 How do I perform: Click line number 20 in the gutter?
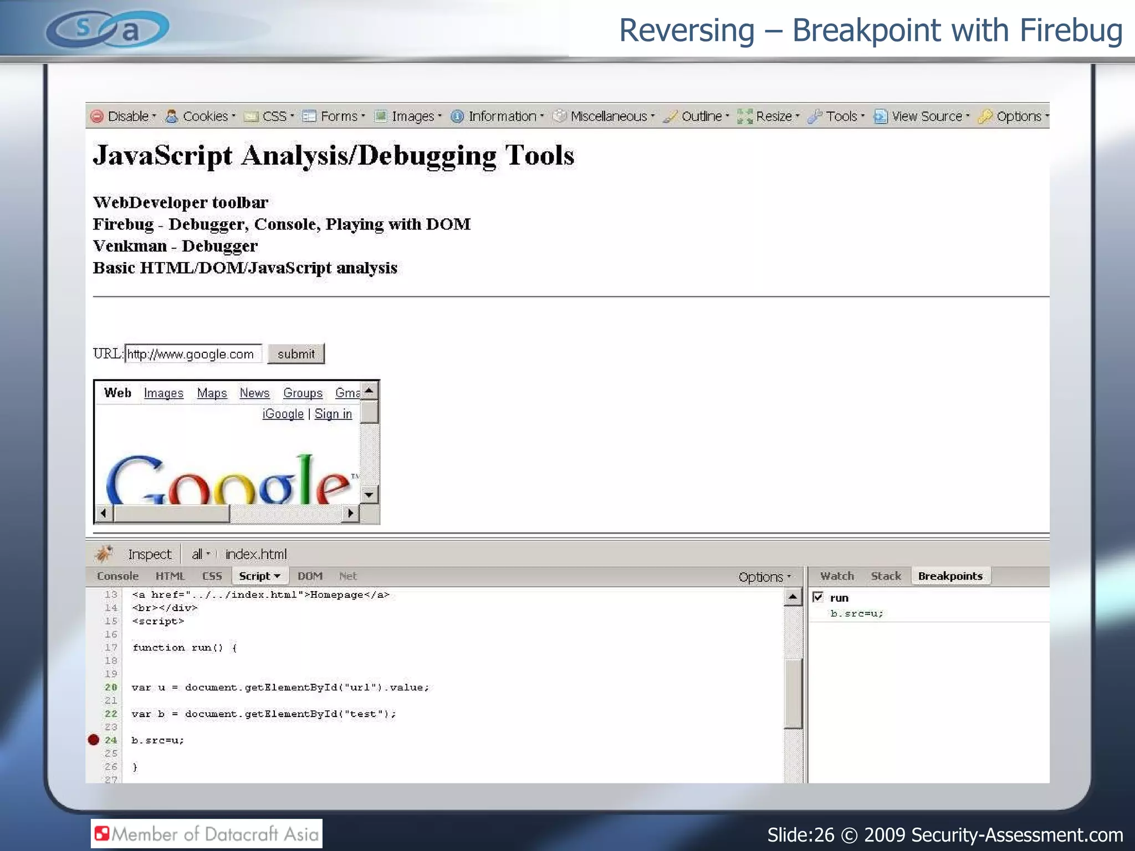click(x=111, y=687)
